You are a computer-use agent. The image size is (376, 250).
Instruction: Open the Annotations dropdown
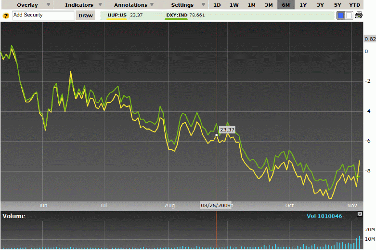point(134,5)
